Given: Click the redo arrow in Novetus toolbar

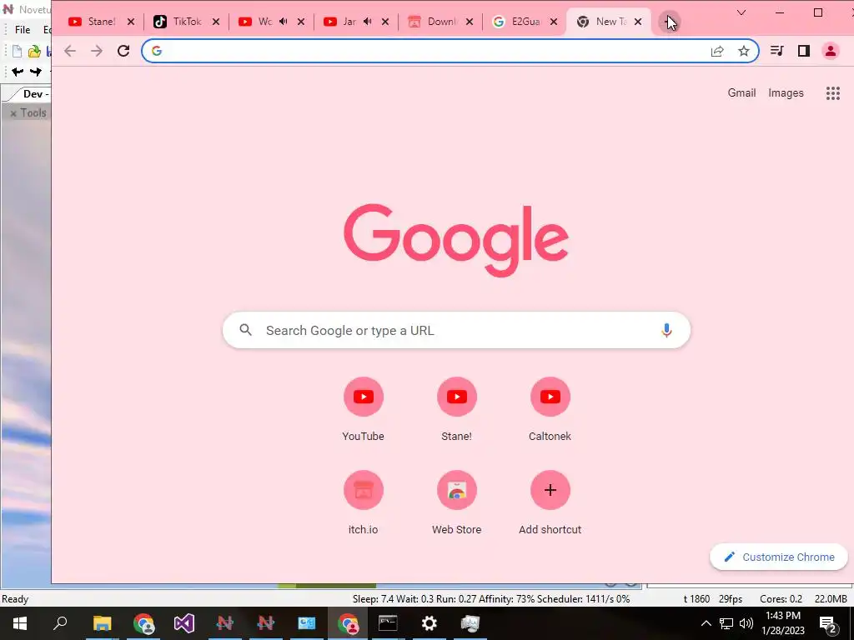Looking at the screenshot, I should tap(35, 72).
